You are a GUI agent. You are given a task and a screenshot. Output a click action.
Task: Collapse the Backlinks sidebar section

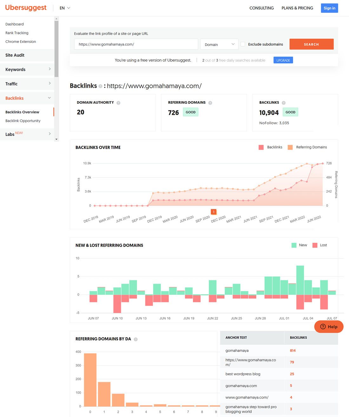click(27, 98)
